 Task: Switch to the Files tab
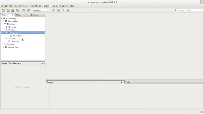[18, 15]
